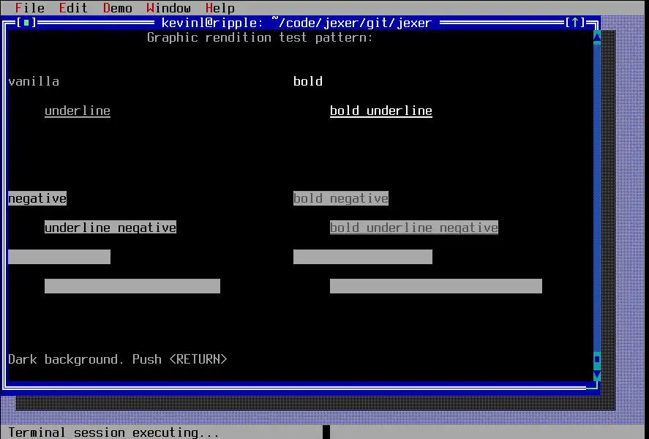Click 'Dark background. Push <RETURN>' prompt
The height and width of the screenshot is (439, 649).
tap(118, 359)
